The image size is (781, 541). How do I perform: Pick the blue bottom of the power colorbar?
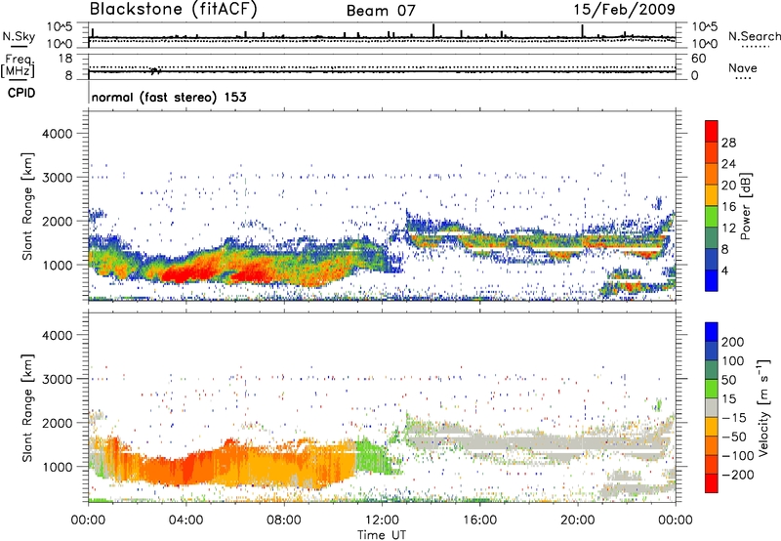click(x=712, y=280)
